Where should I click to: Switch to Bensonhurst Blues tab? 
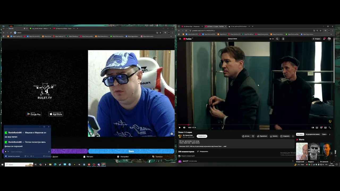(63, 28)
